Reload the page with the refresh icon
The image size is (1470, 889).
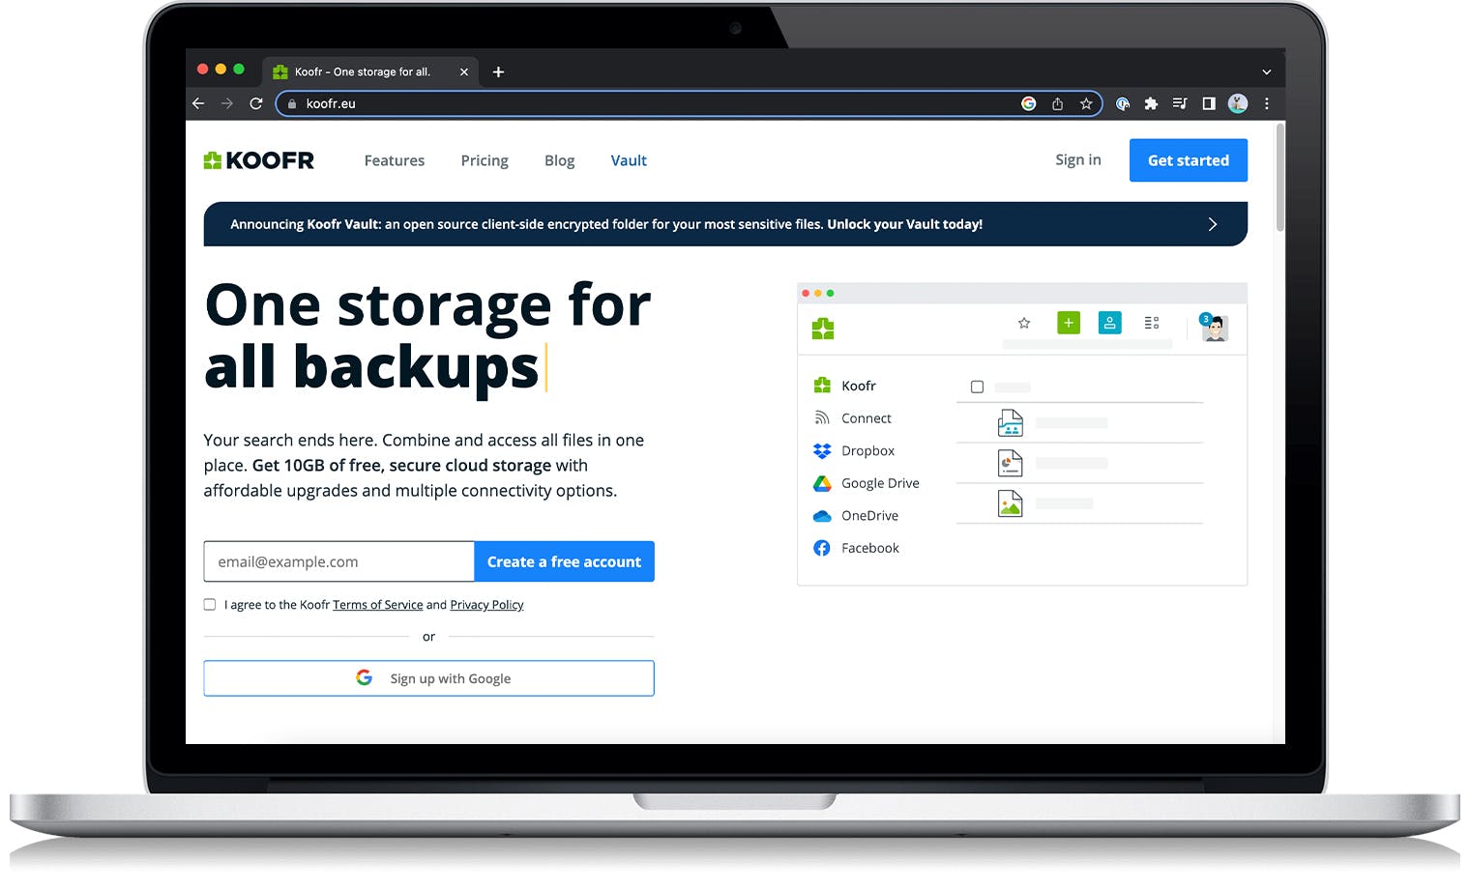tap(256, 103)
